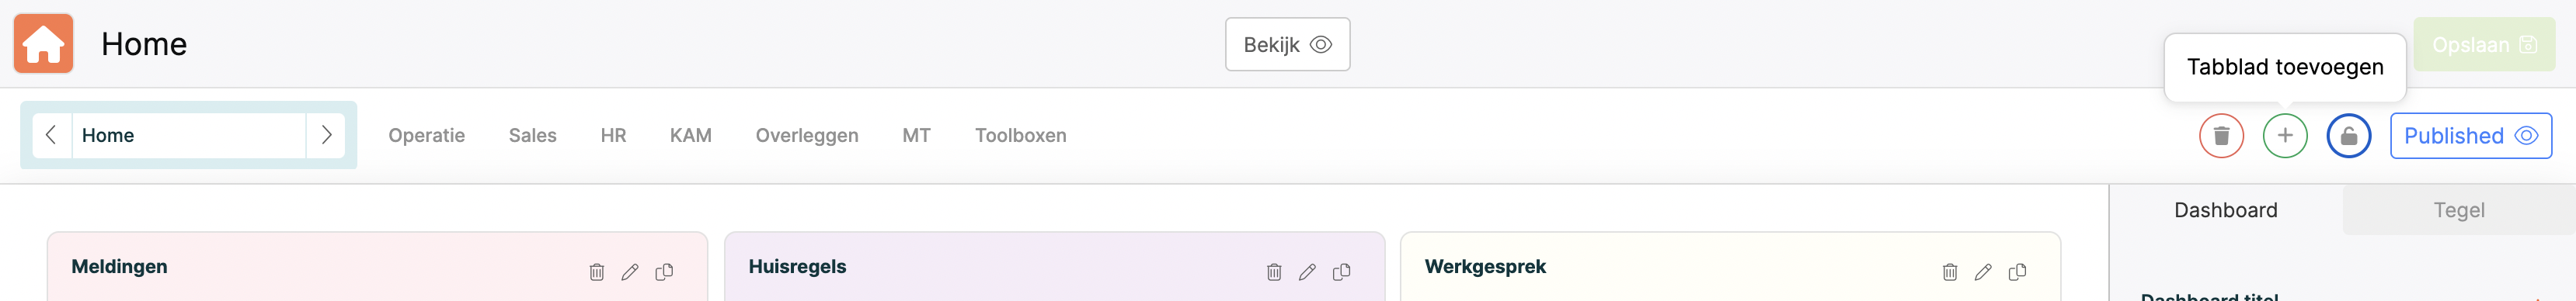Switch to the Operatie tab
Image resolution: width=2576 pixels, height=301 pixels.
[426, 136]
